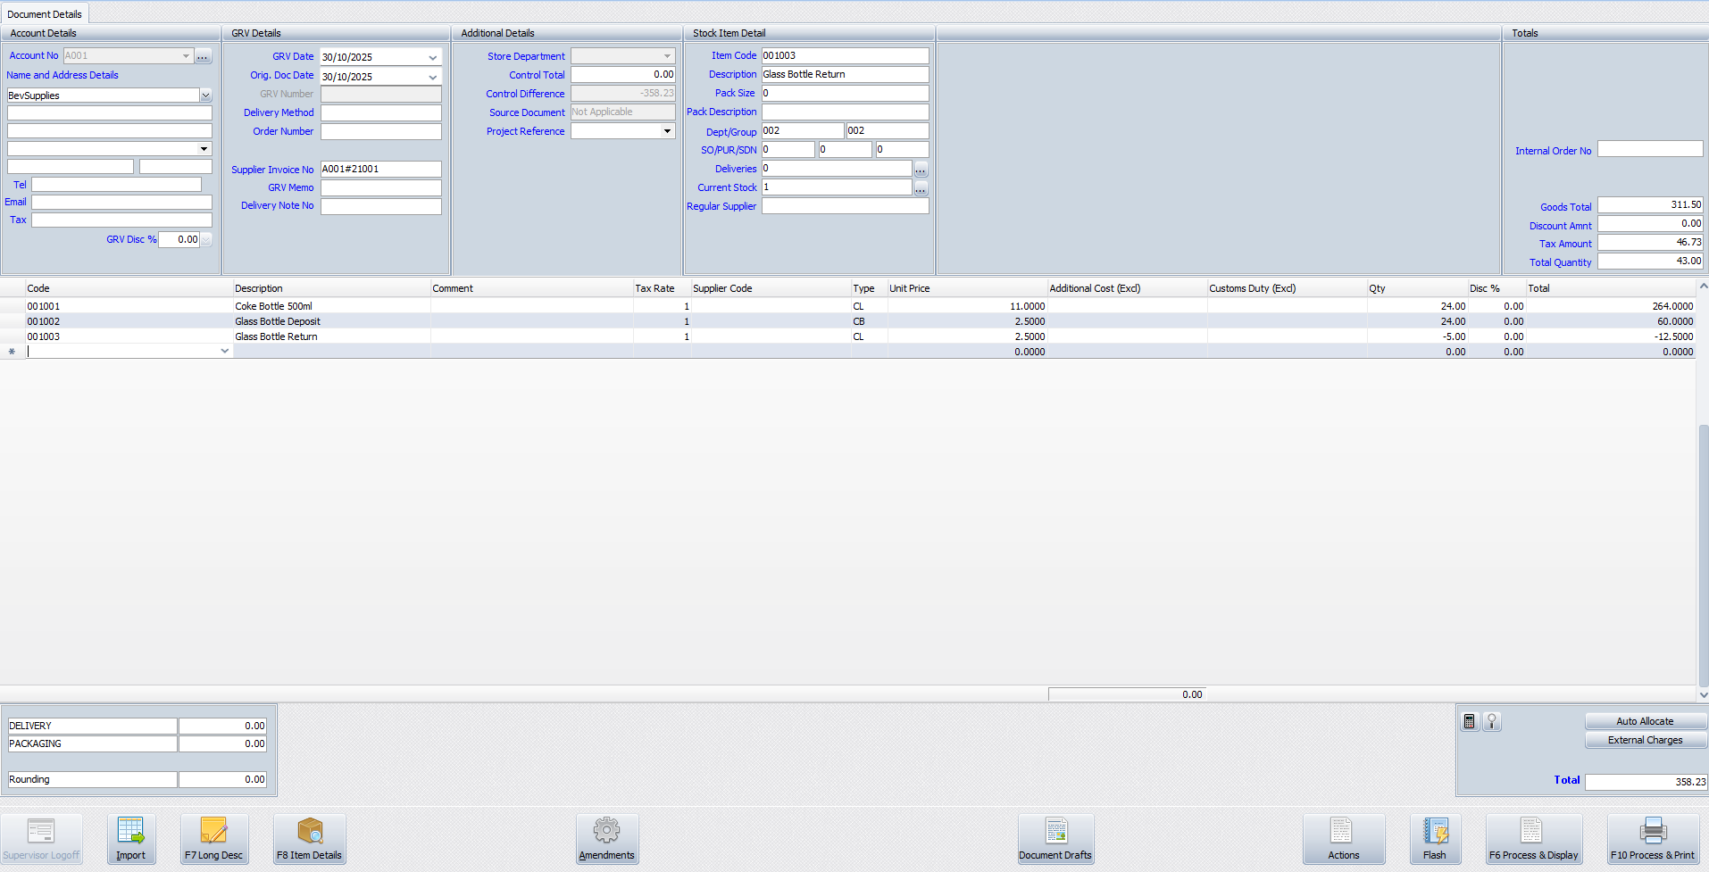This screenshot has width=1709, height=872.
Task: Click the Flash icon
Action: tap(1434, 838)
